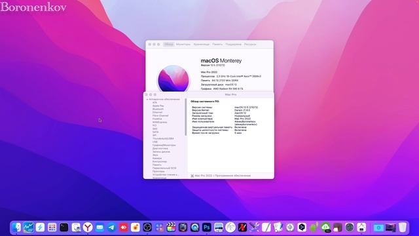Open the white pencil editor icon

tap(266, 227)
